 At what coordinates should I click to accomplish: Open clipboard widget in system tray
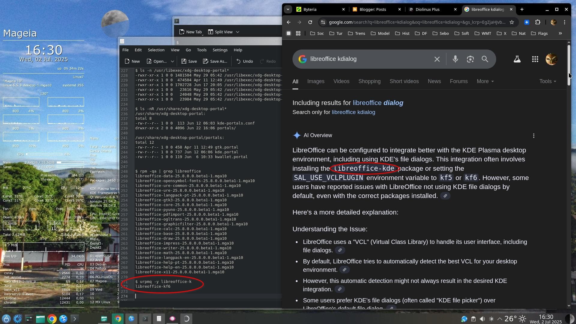[473, 319]
